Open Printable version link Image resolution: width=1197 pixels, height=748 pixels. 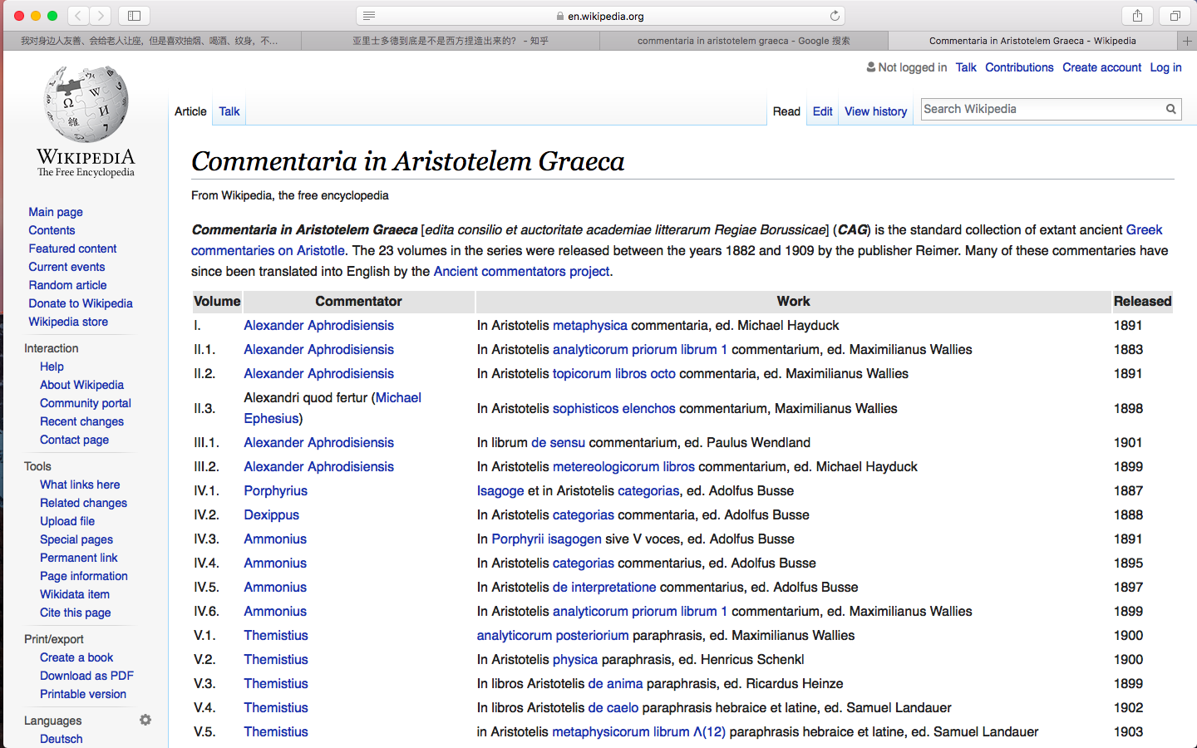[x=83, y=694]
